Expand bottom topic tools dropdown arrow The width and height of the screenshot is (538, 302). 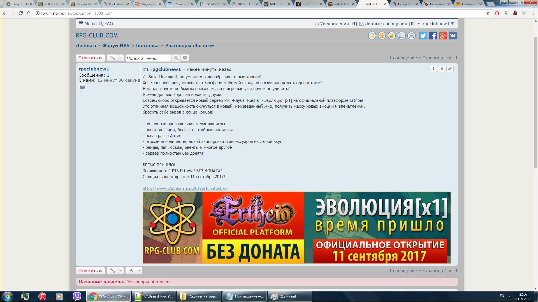pyautogui.click(x=121, y=271)
